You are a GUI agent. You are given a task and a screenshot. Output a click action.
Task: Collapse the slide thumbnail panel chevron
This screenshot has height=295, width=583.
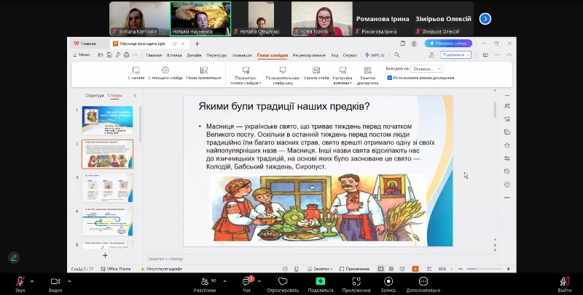(x=135, y=95)
